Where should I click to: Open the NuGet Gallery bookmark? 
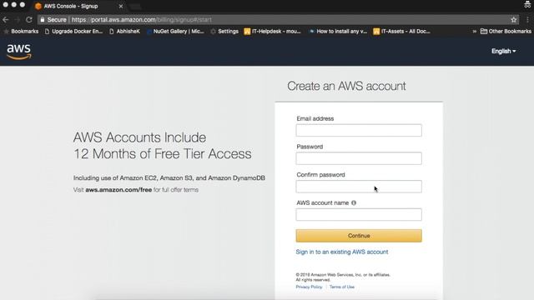(x=175, y=32)
